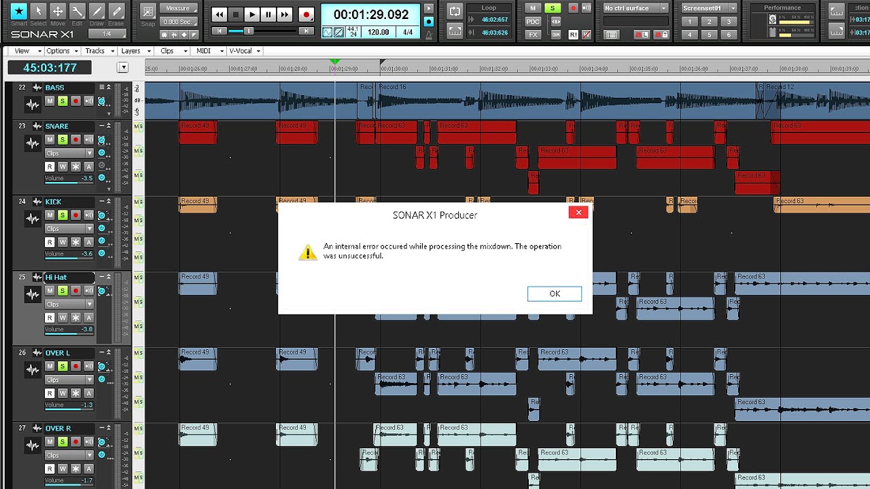Open the 1/4 note value dropdown
The height and width of the screenshot is (489, 870).
[x=107, y=33]
